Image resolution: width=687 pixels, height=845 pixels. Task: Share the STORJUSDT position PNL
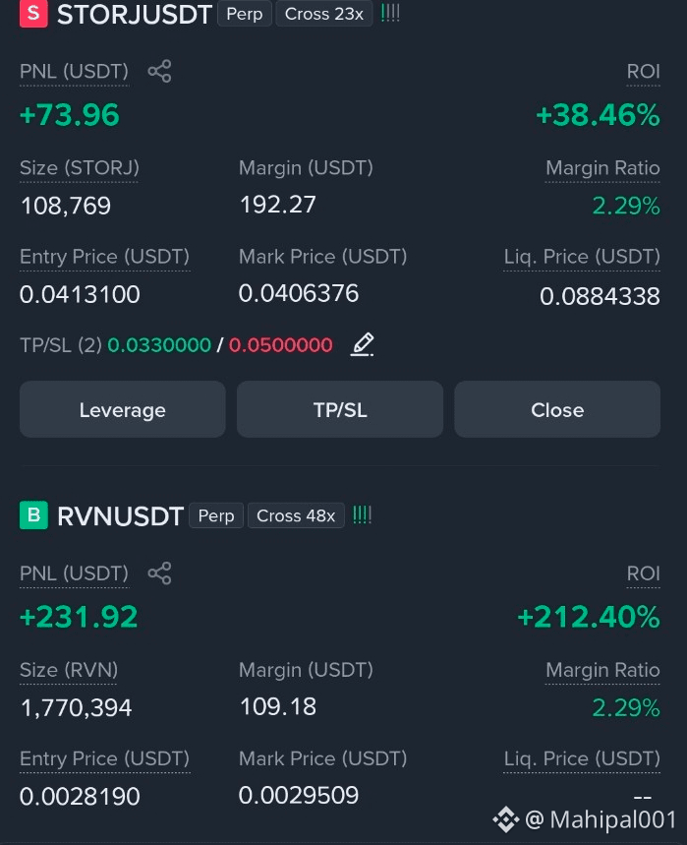pos(159,71)
